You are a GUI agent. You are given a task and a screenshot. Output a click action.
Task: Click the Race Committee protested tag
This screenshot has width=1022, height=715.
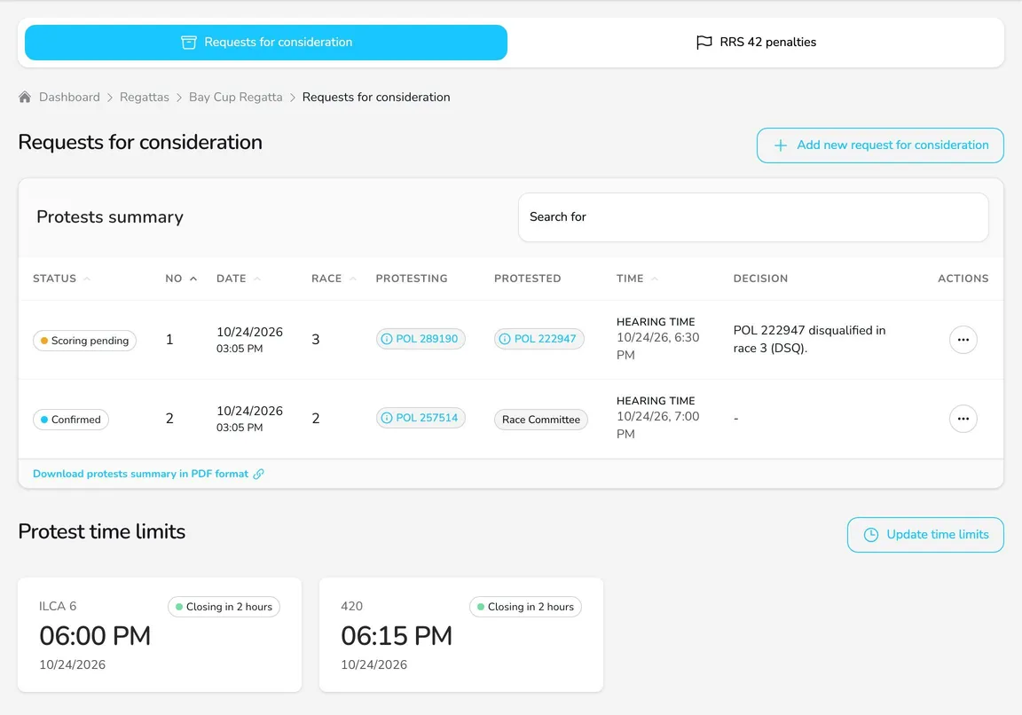tap(541, 419)
